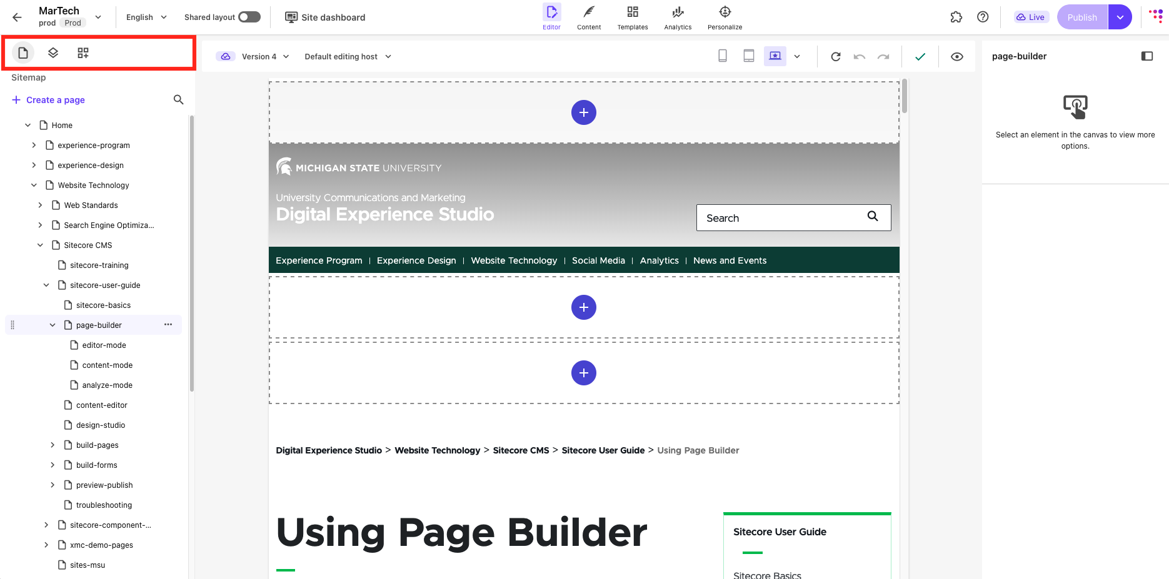Add component in middle placeholder

click(584, 307)
